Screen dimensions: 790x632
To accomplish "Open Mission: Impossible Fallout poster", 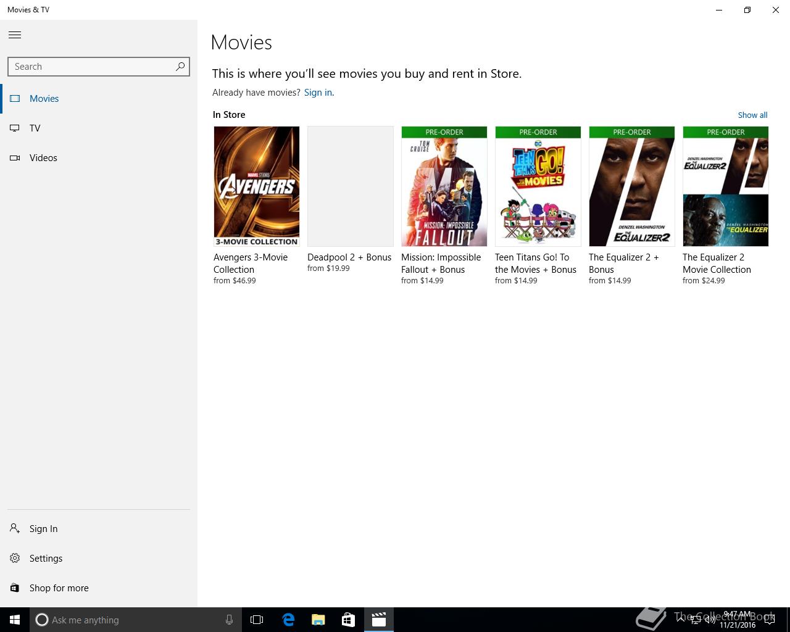I will click(444, 186).
